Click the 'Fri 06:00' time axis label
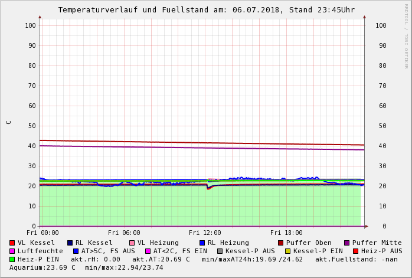This screenshot has width=412, height=278. pyautogui.click(x=124, y=233)
